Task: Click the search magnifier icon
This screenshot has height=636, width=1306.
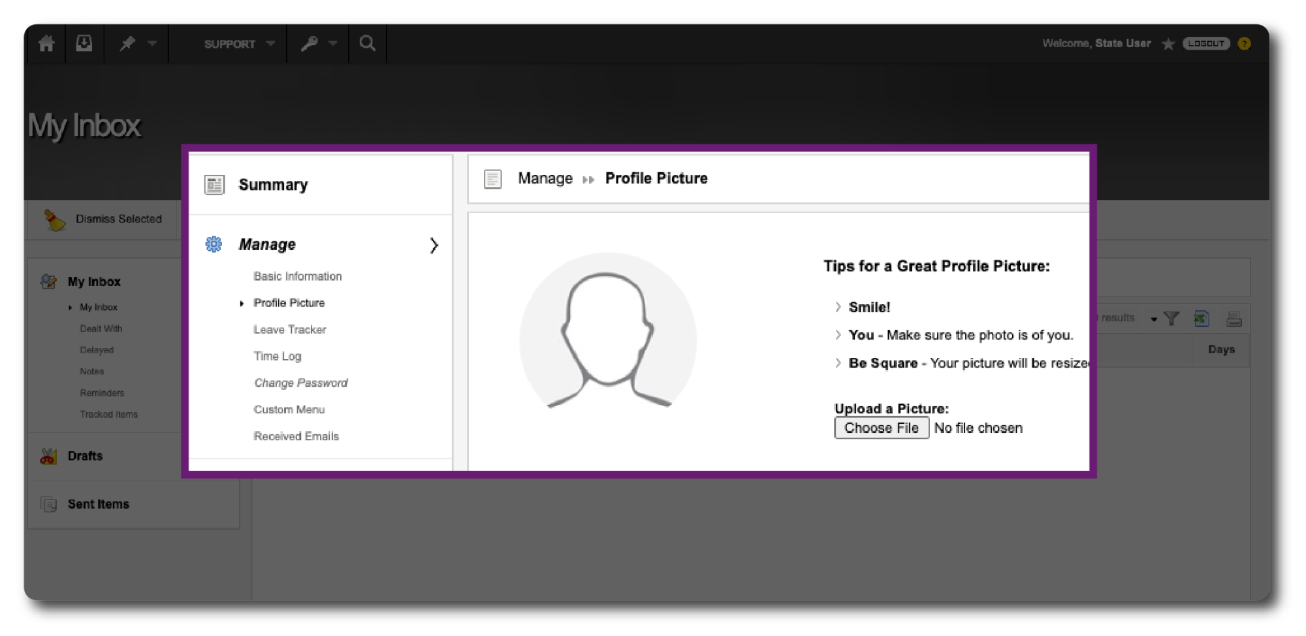Action: (x=368, y=44)
